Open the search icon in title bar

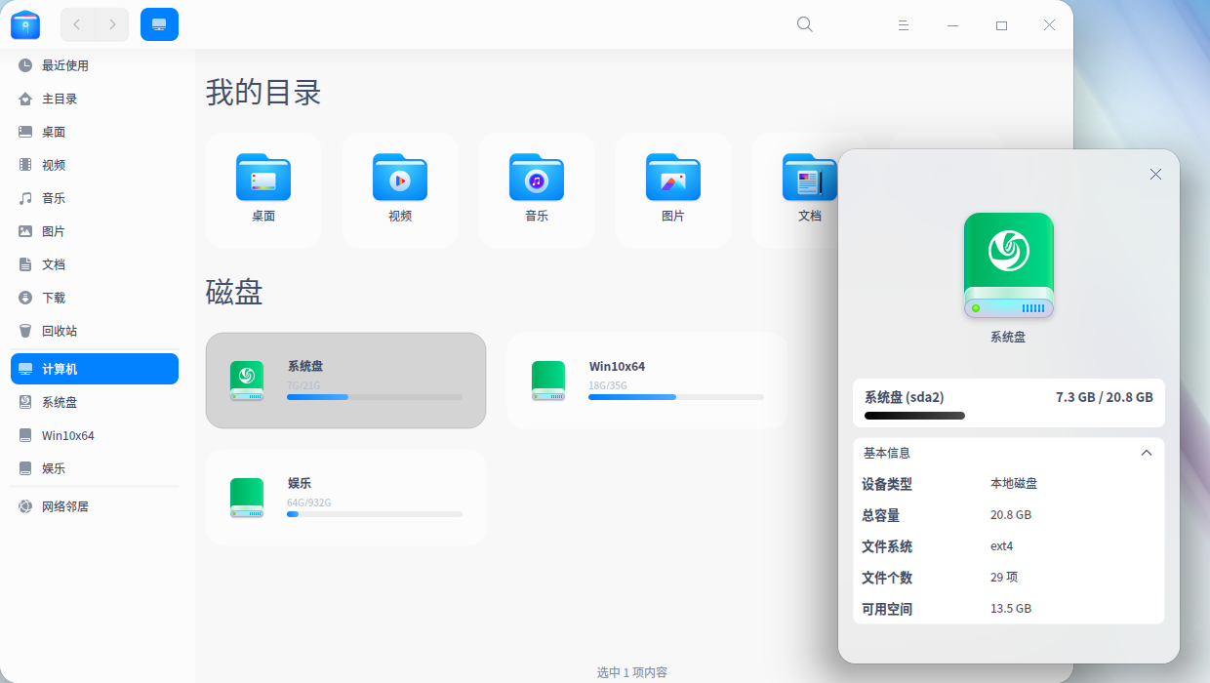(805, 24)
